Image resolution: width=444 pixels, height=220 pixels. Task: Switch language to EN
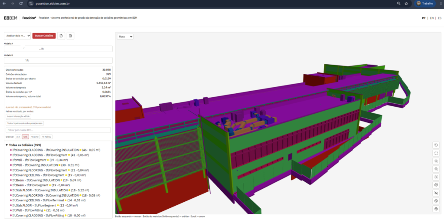[431, 18]
